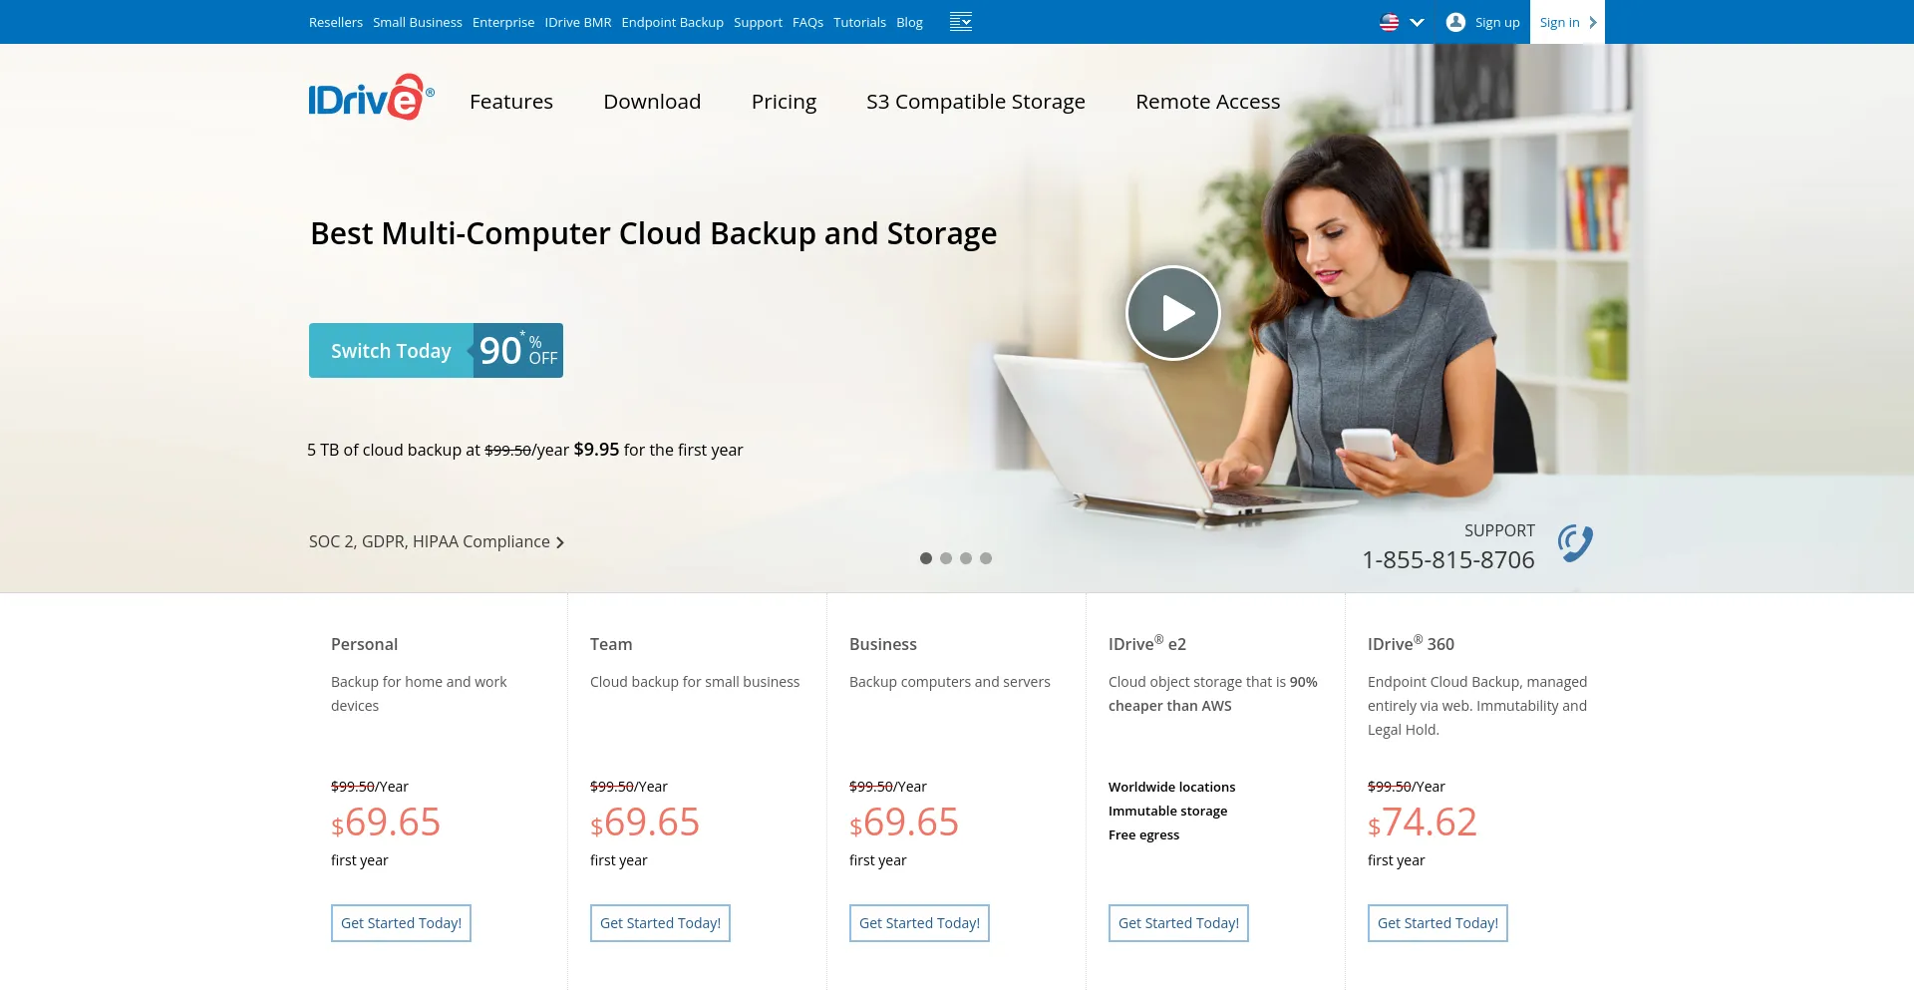Viewport: 1914px width, 990px height.
Task: Click the user avatar icon beside Sign up
Action: click(x=1455, y=22)
